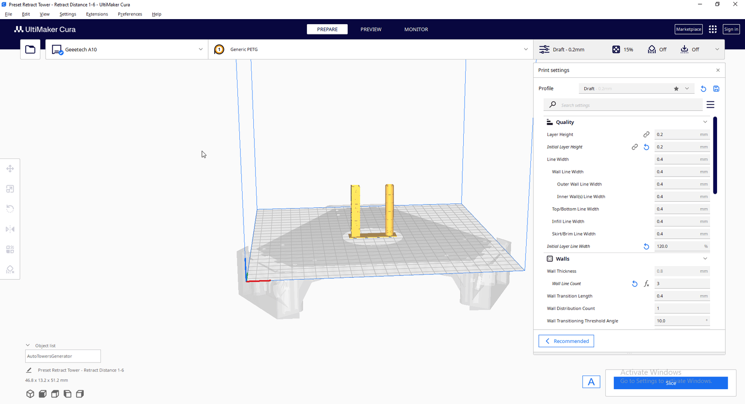Select the Support Blocker tool
Screen dimensions: 745x404
10,269
